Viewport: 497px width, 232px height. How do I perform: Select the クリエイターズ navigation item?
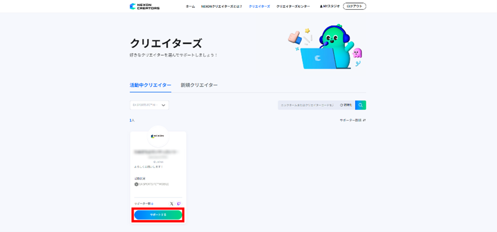click(x=259, y=7)
